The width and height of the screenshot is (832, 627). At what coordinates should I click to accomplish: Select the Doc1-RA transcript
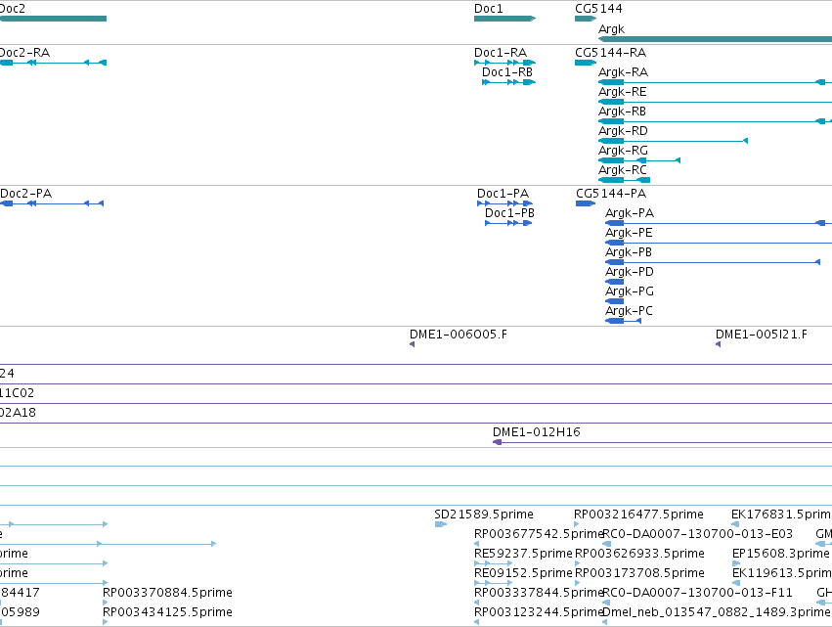pyautogui.click(x=504, y=63)
